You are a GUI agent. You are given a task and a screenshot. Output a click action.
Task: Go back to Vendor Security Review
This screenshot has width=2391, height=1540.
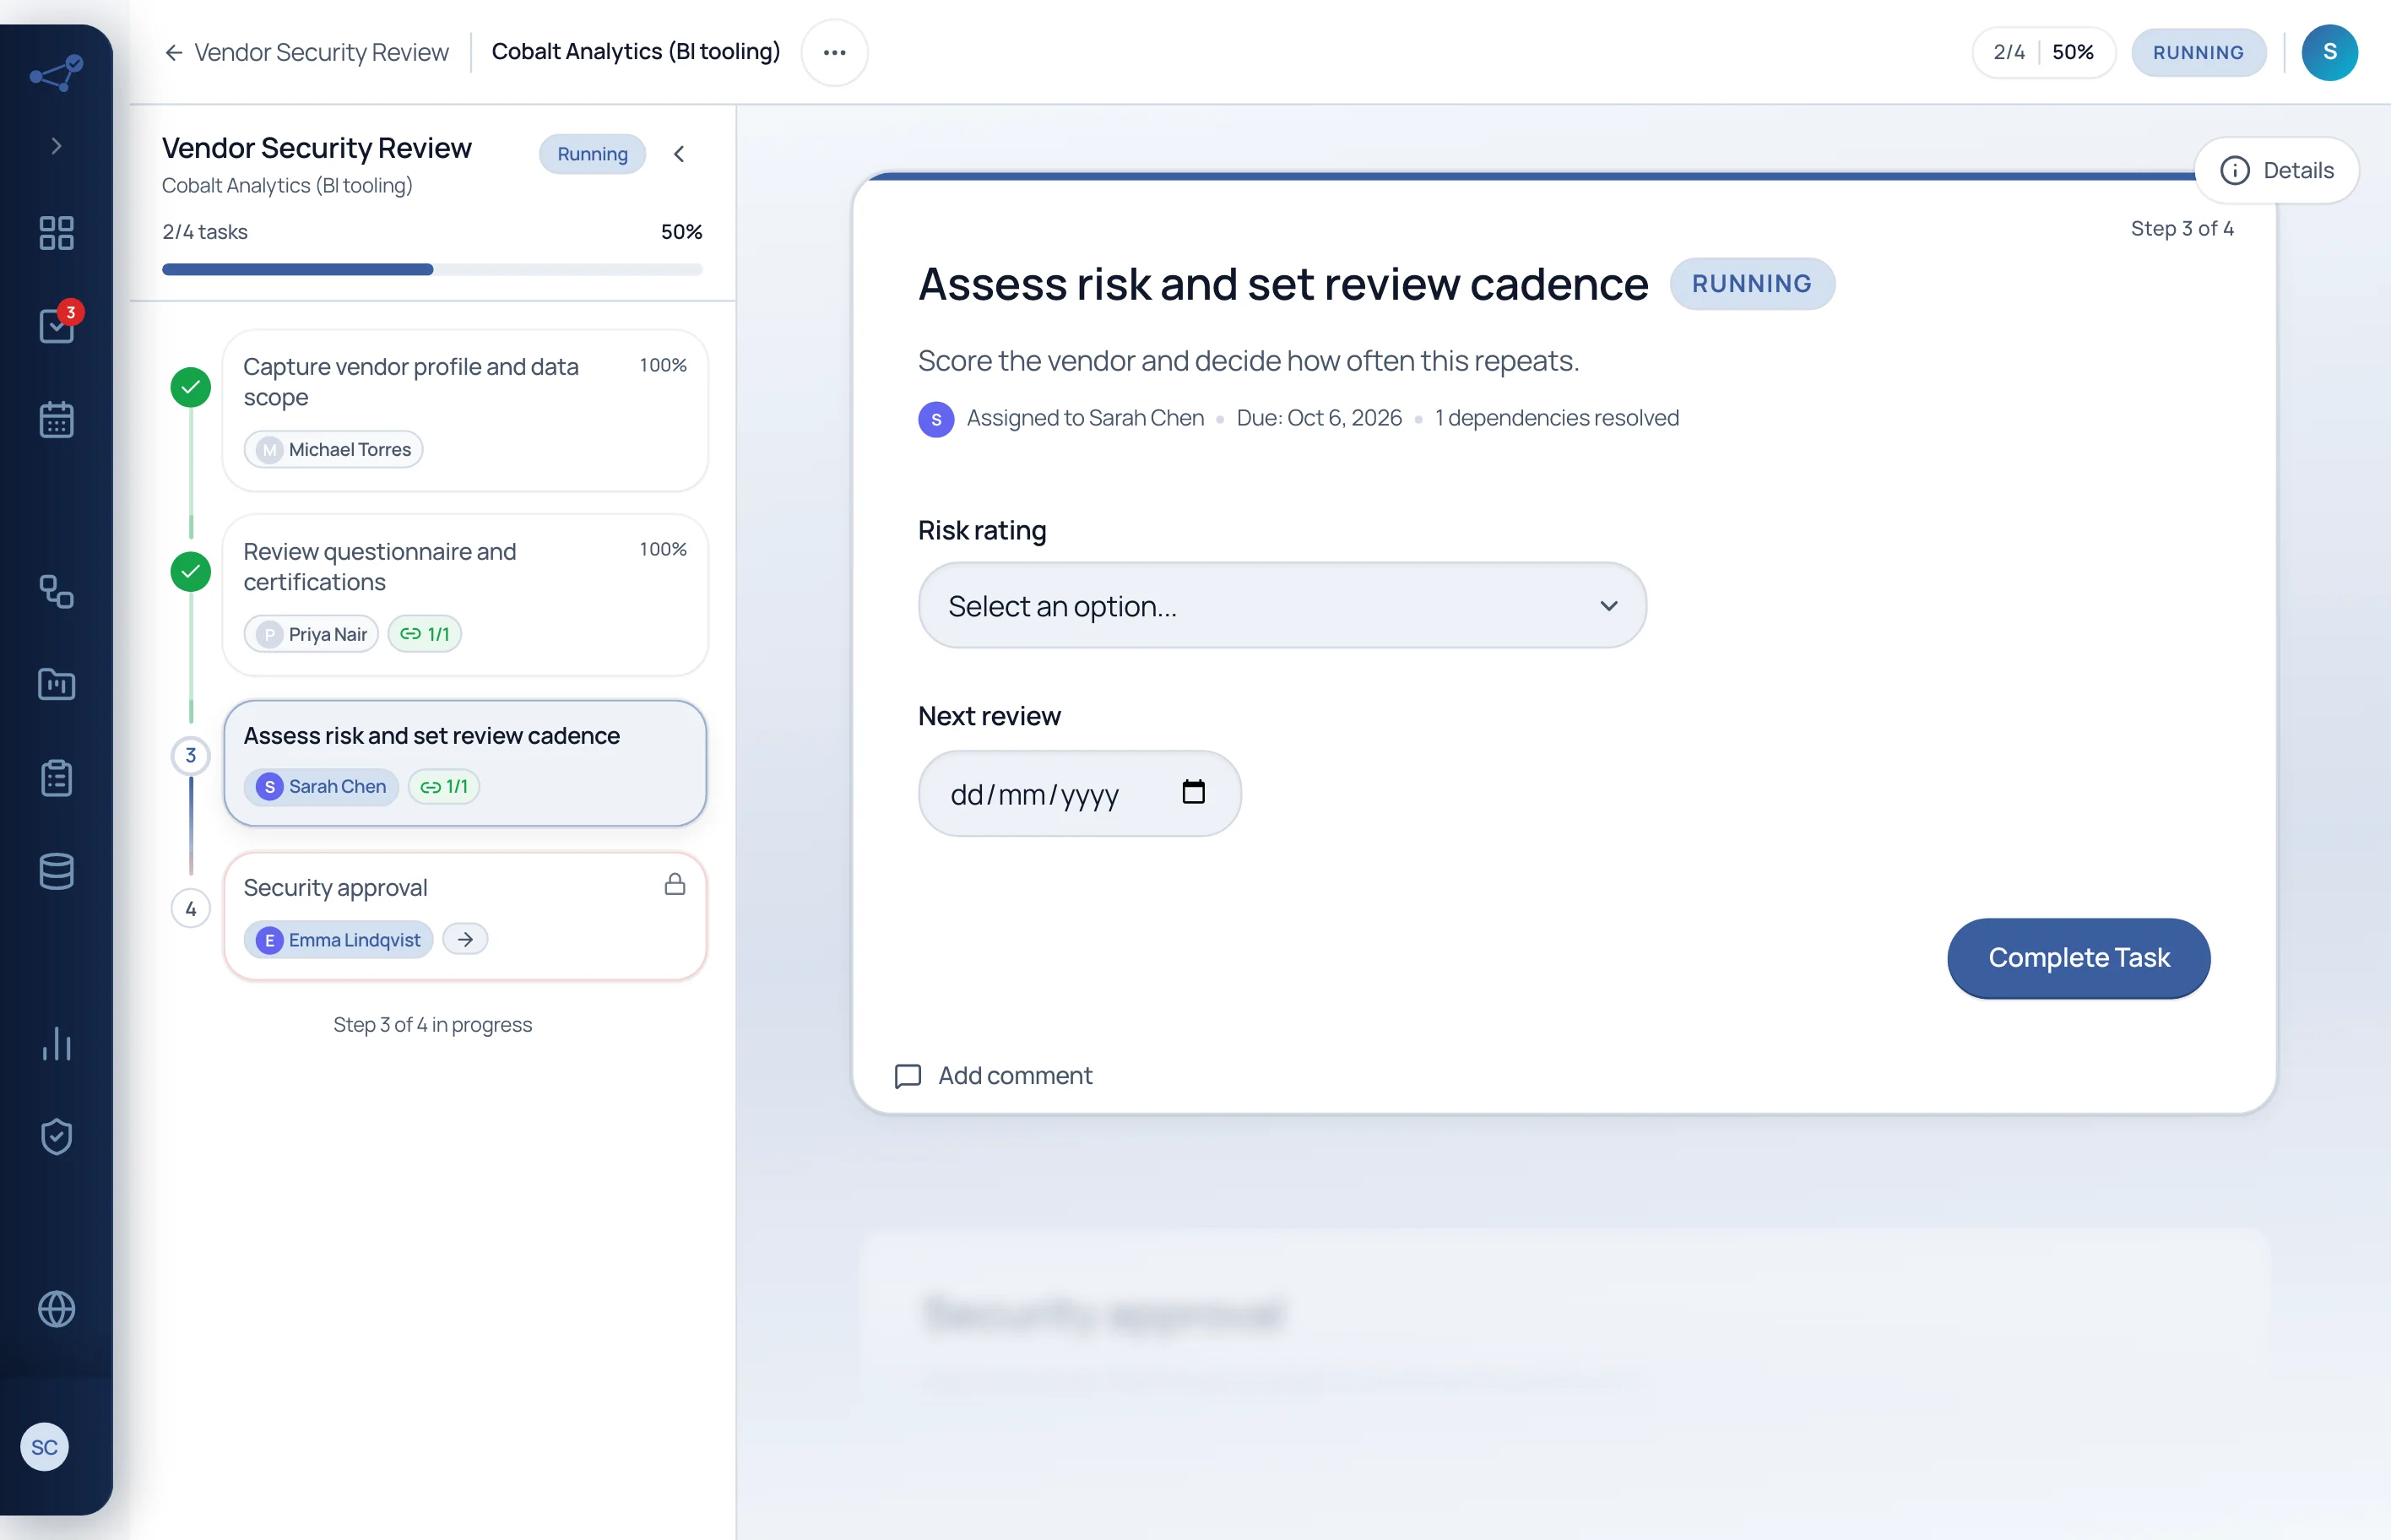pos(307,52)
